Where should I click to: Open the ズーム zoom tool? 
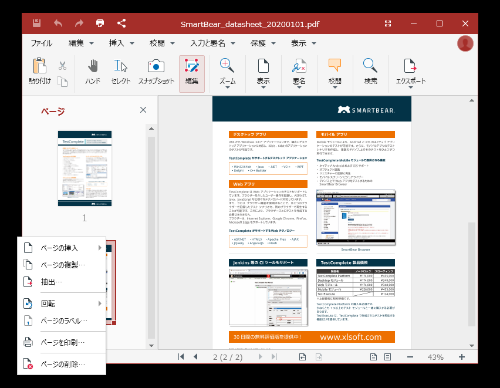pyautogui.click(x=227, y=74)
